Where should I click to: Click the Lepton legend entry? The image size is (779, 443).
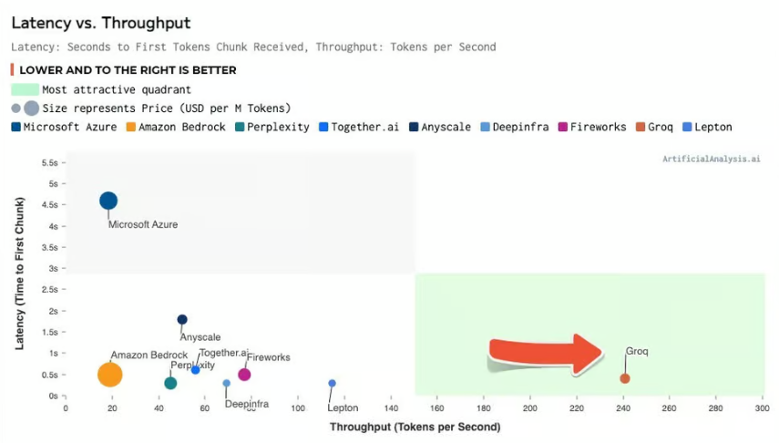pos(707,127)
